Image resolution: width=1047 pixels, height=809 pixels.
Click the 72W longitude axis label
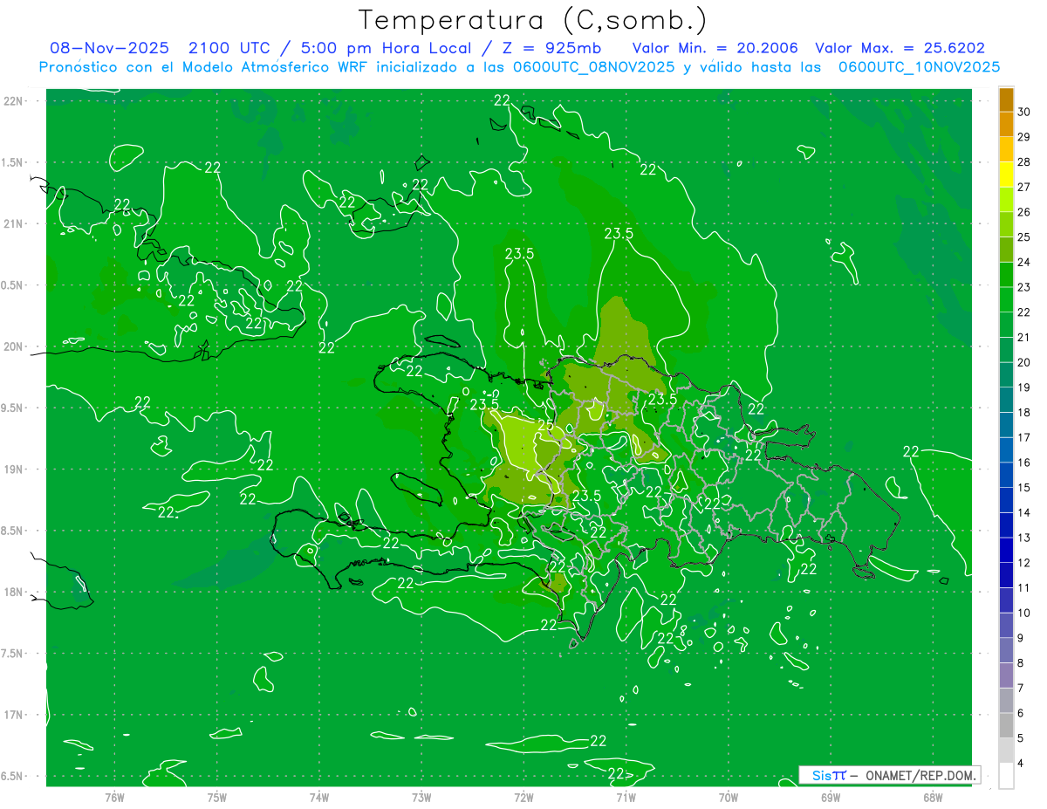pos(523,798)
